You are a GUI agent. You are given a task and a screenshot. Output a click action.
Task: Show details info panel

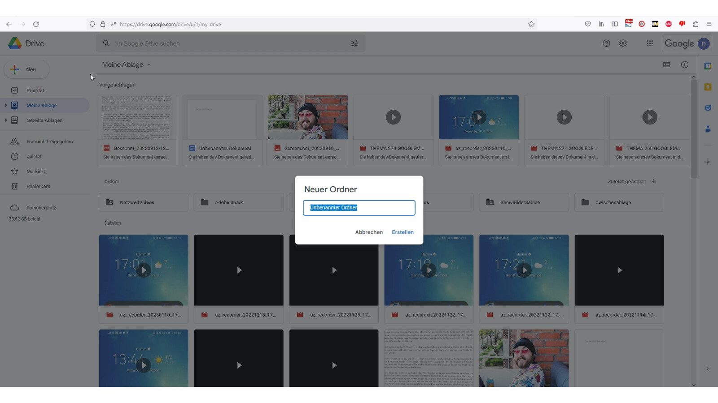point(684,64)
